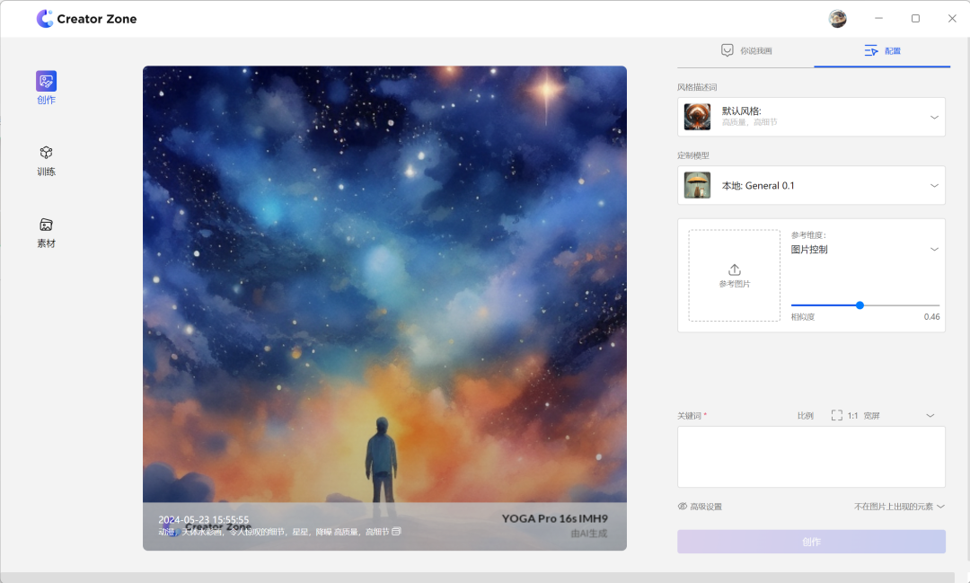Maximize the Creator Zone window
Viewport: 970px width, 583px height.
click(915, 19)
